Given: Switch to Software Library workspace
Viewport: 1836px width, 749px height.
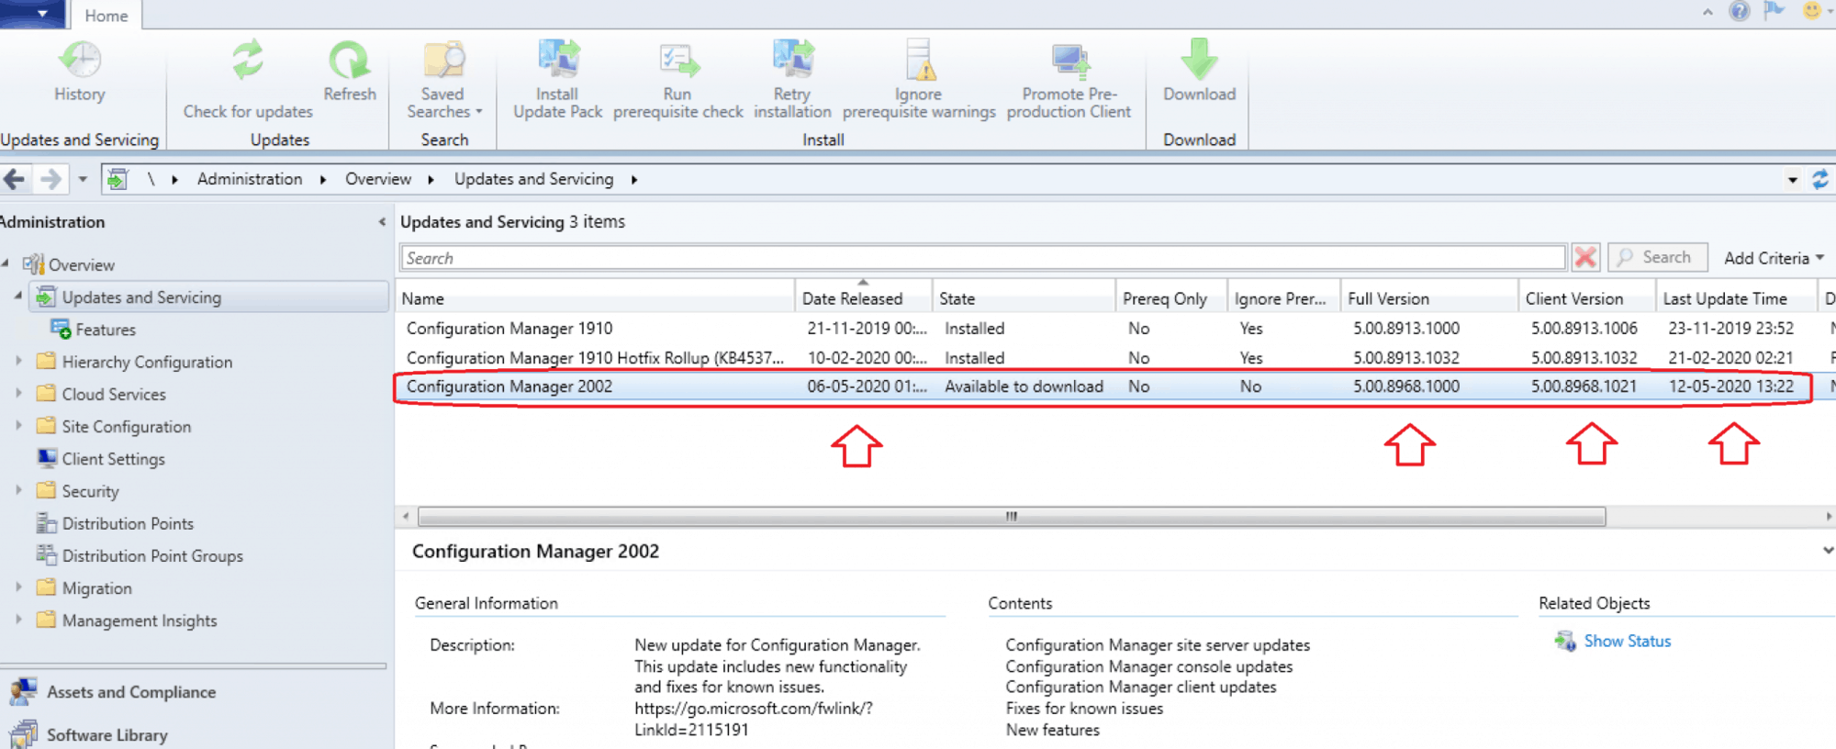Looking at the screenshot, I should click(106, 735).
